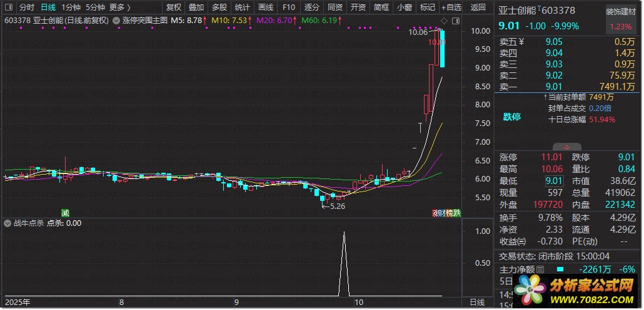Click the 复权 toolbar button

tap(173, 7)
